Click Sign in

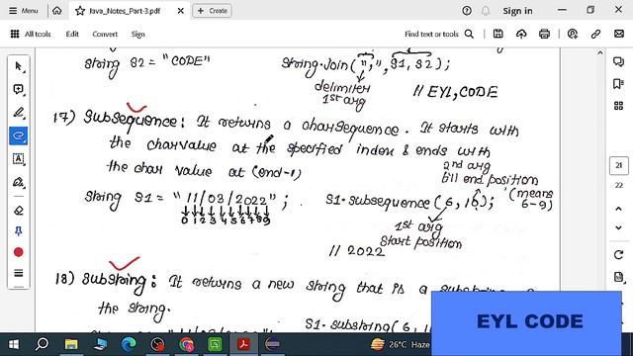tap(517, 11)
